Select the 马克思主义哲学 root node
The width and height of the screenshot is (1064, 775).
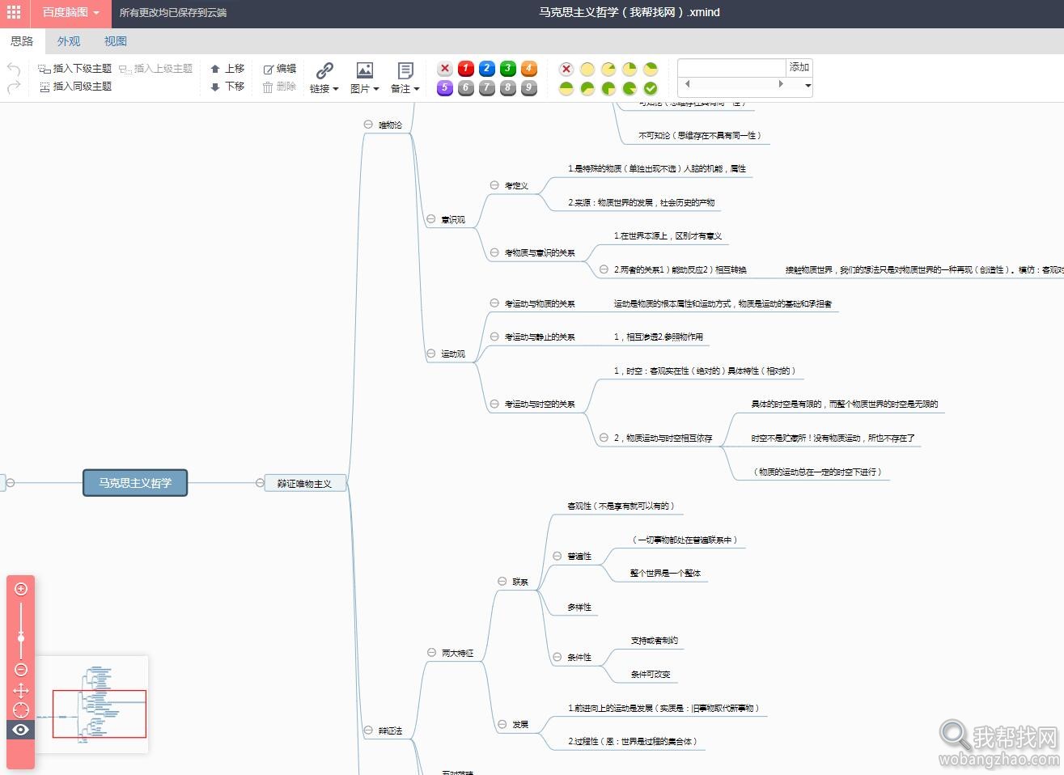point(135,483)
